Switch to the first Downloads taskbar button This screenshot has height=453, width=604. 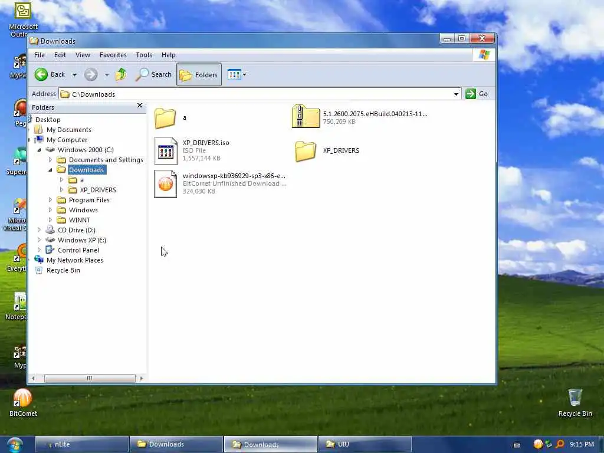(x=176, y=444)
